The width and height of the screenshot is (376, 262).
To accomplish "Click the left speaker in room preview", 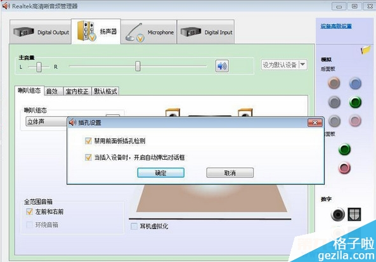I will point(172,112).
